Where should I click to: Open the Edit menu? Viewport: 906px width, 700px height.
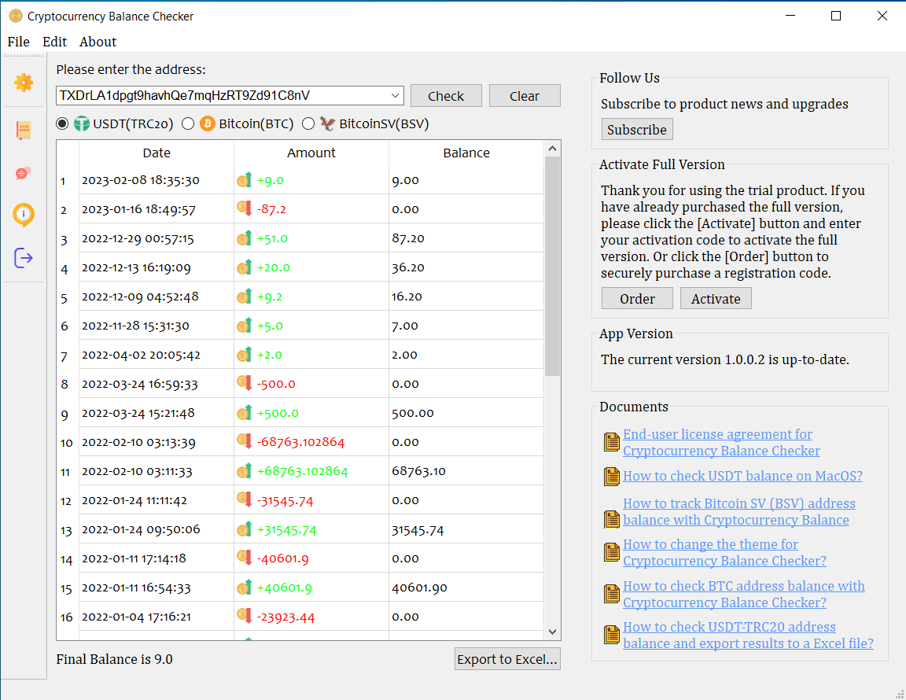pyautogui.click(x=54, y=42)
